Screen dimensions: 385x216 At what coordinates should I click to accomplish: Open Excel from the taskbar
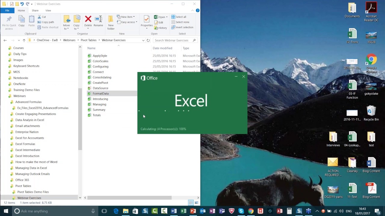183,211
